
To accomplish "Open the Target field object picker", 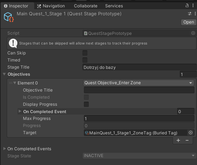I will pyautogui.click(x=190, y=133).
